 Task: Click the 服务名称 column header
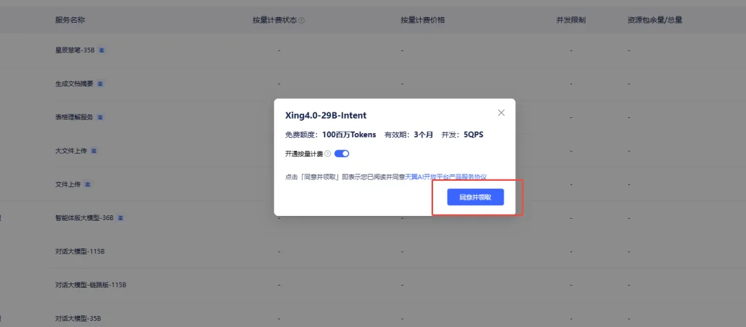coord(70,20)
